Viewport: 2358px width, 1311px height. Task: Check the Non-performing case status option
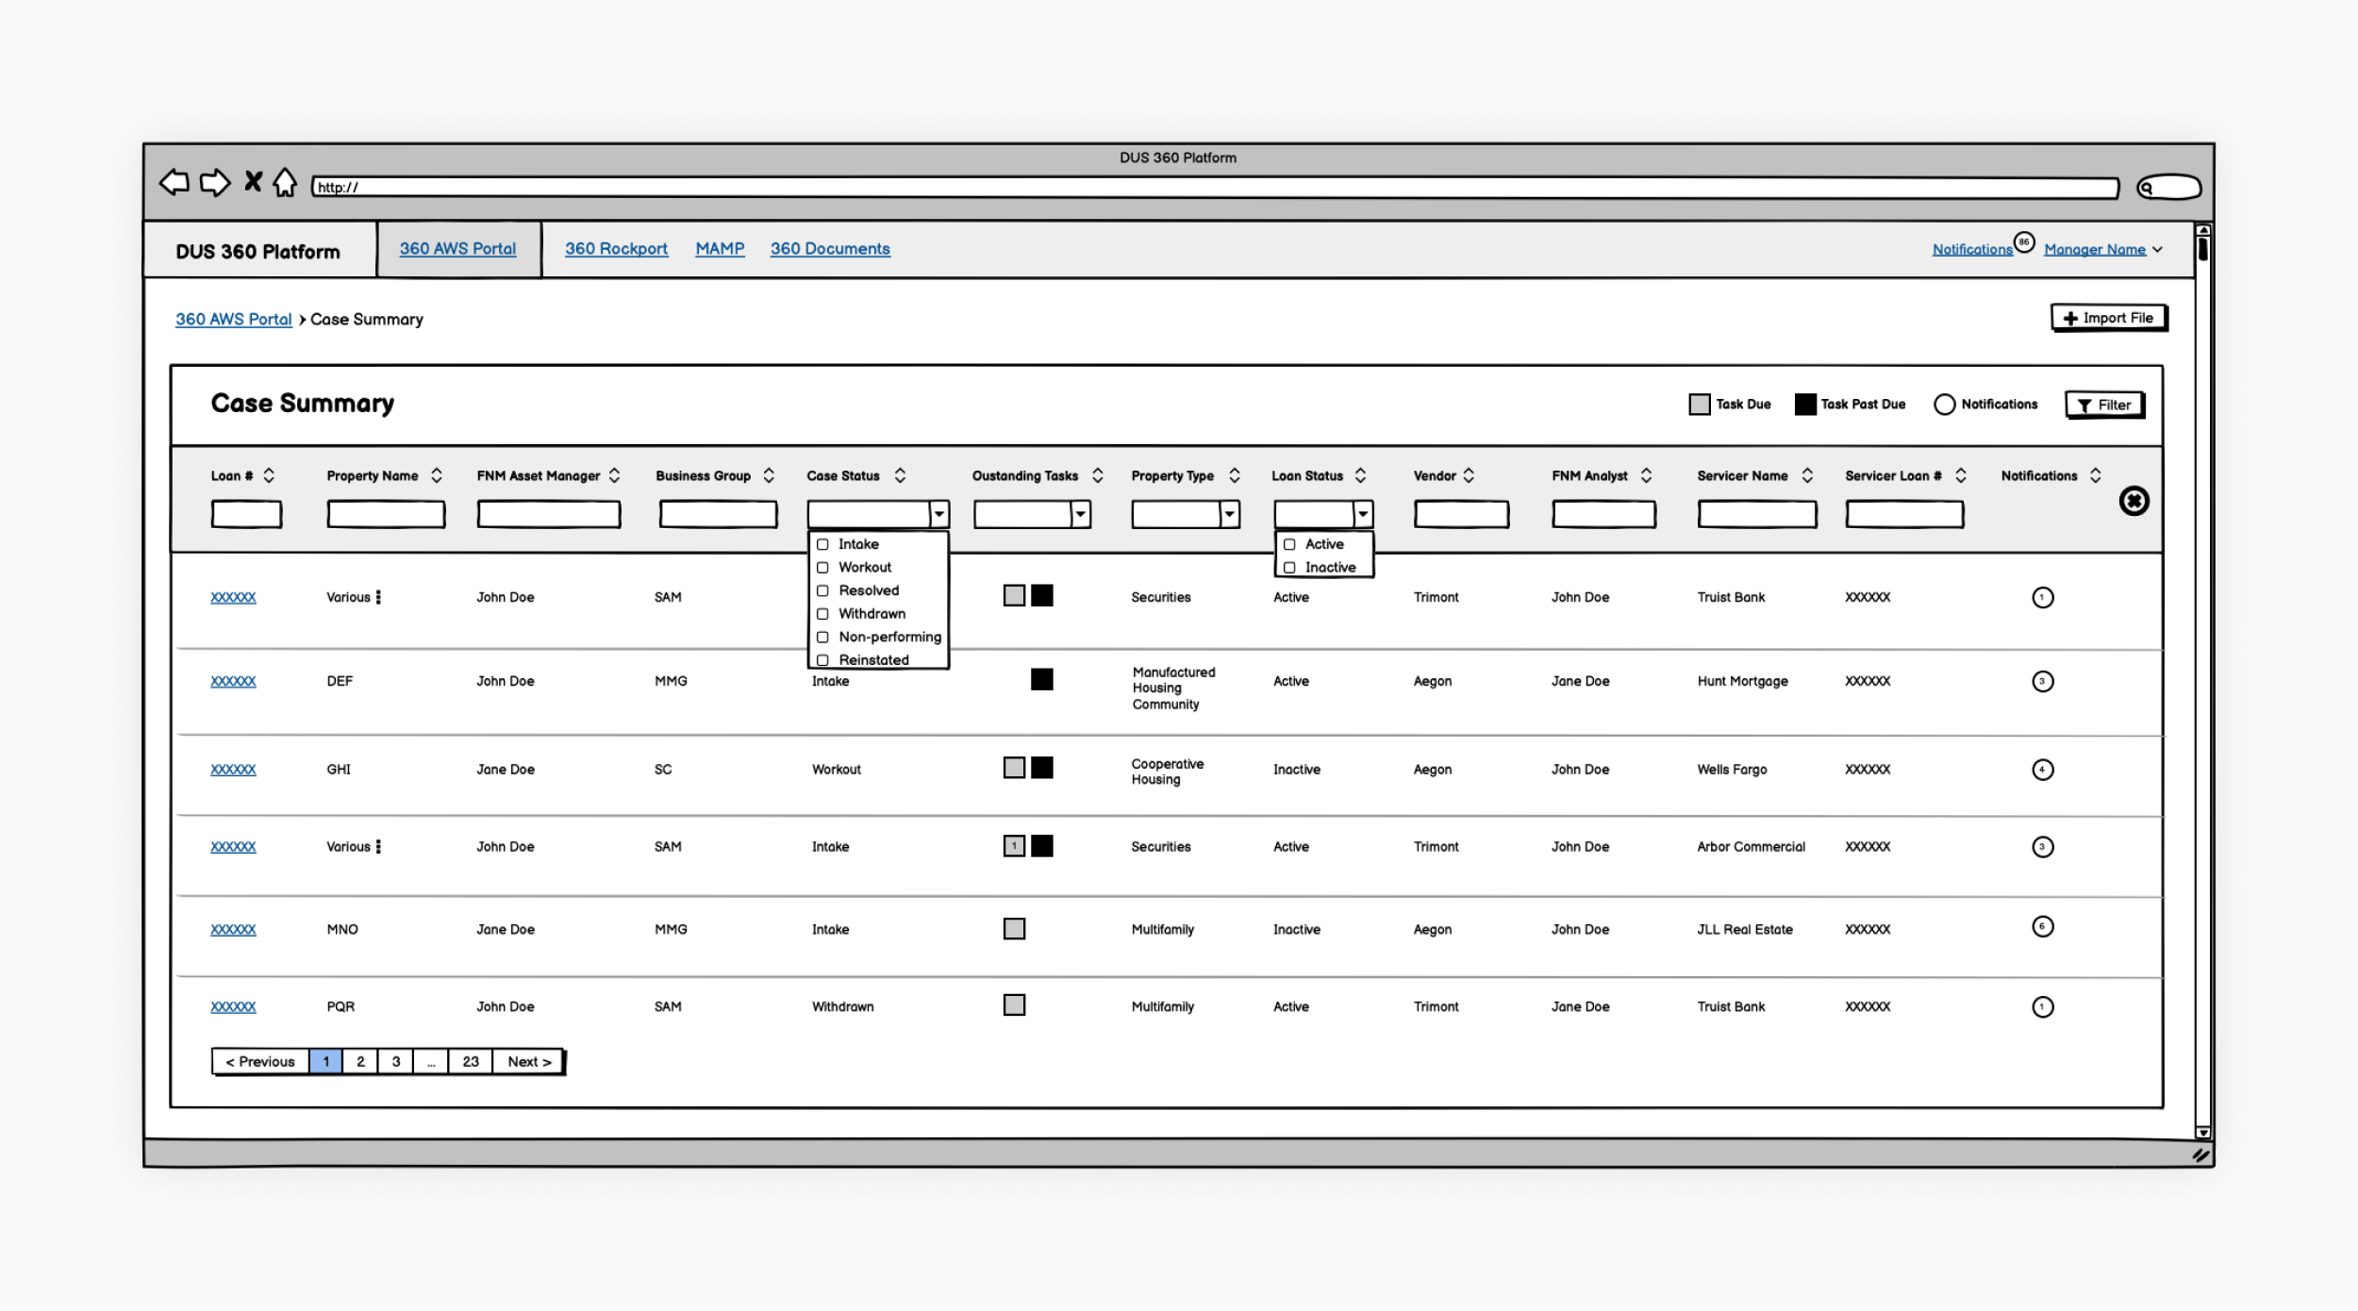pyautogui.click(x=822, y=638)
